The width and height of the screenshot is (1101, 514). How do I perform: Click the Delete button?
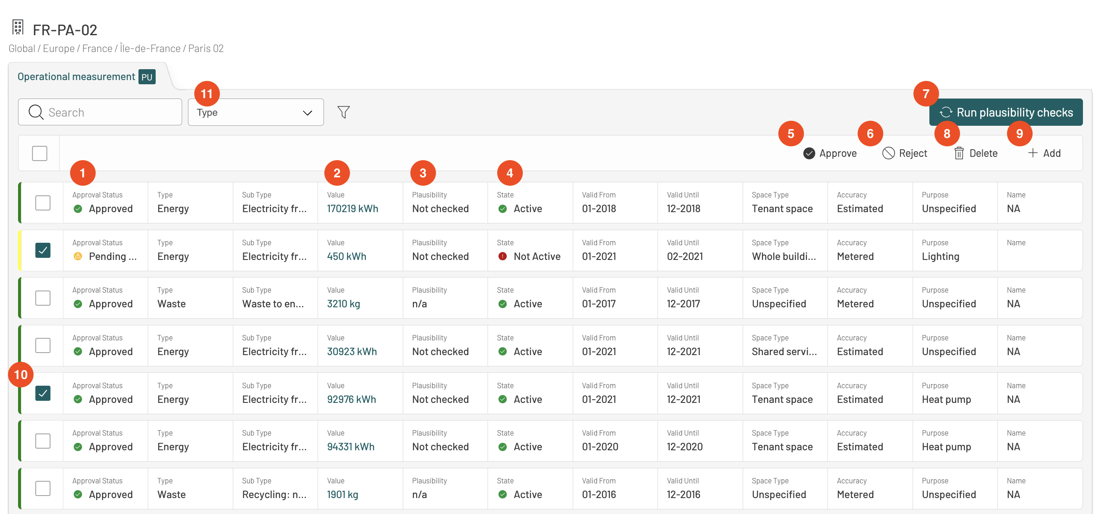pyautogui.click(x=976, y=153)
